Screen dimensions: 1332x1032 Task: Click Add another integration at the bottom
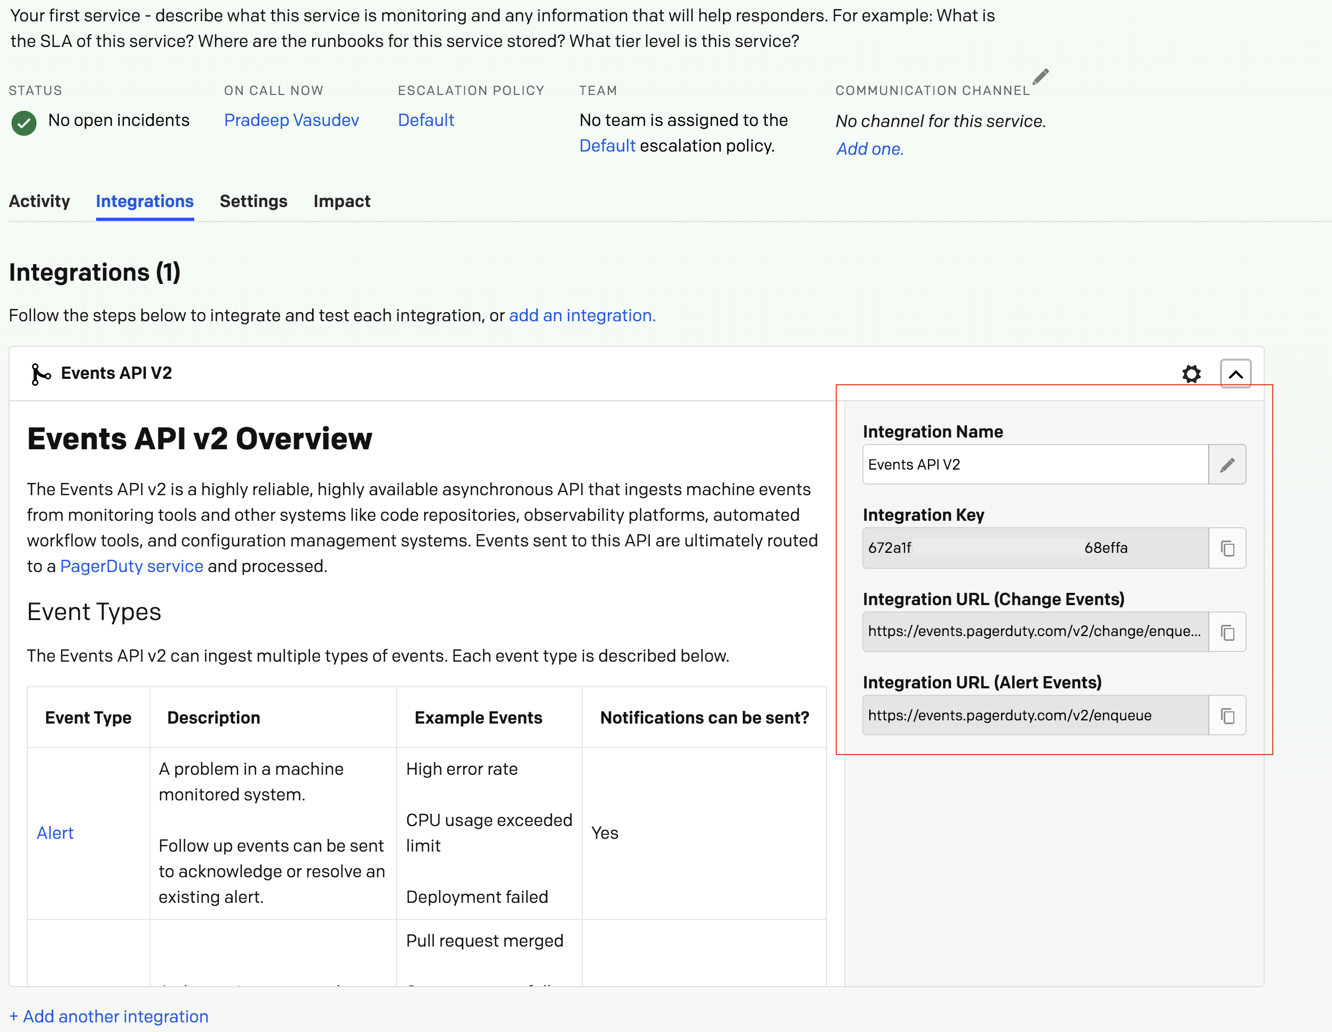click(x=108, y=1016)
